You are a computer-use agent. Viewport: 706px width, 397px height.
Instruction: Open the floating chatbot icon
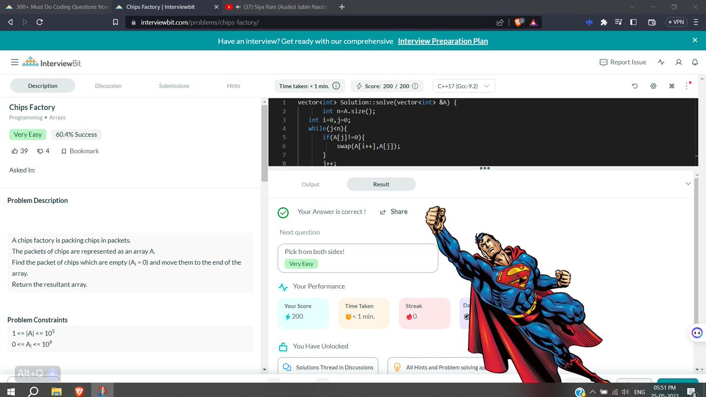[697, 333]
